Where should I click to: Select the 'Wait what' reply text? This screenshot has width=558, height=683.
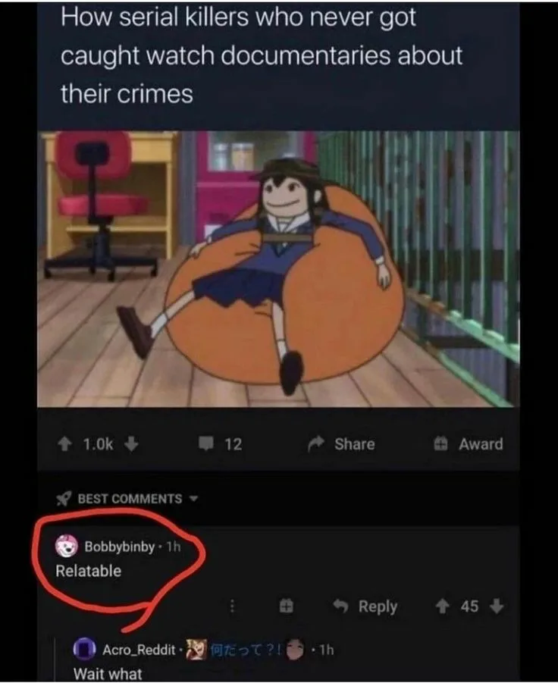(108, 673)
